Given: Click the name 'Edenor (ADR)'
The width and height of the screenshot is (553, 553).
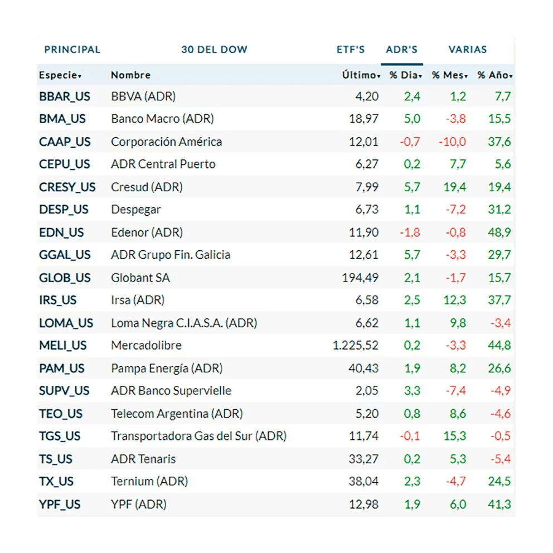Looking at the screenshot, I should (x=147, y=232).
